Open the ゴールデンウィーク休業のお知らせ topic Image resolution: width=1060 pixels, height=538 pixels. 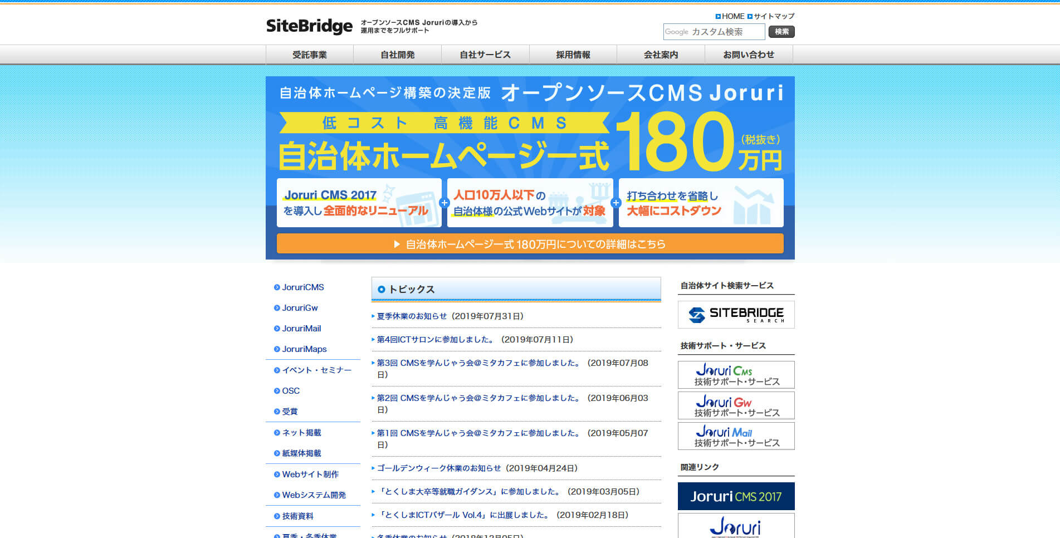439,468
